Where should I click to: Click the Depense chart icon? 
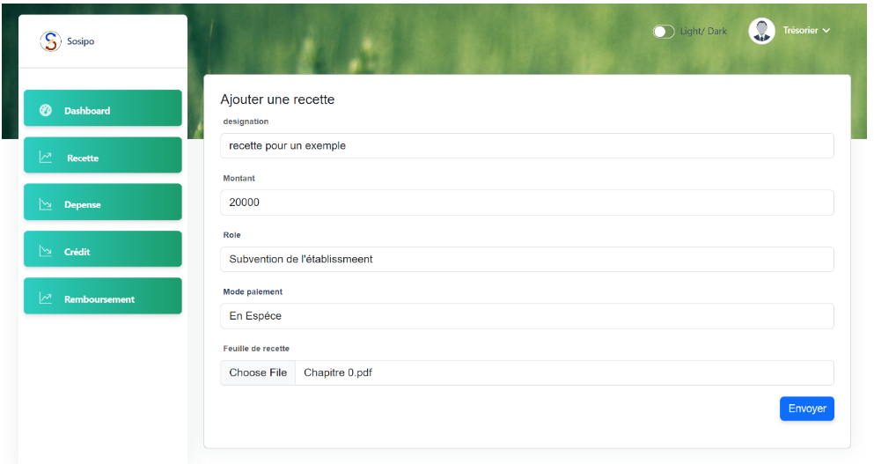coord(46,204)
